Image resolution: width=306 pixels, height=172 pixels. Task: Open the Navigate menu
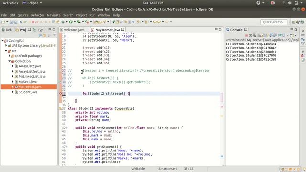coord(54,15)
